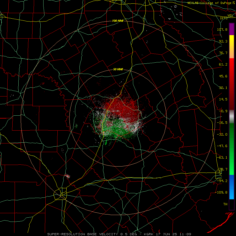Pick the red segment of the color bar
This screenshot has height=236, width=236.
232,84
